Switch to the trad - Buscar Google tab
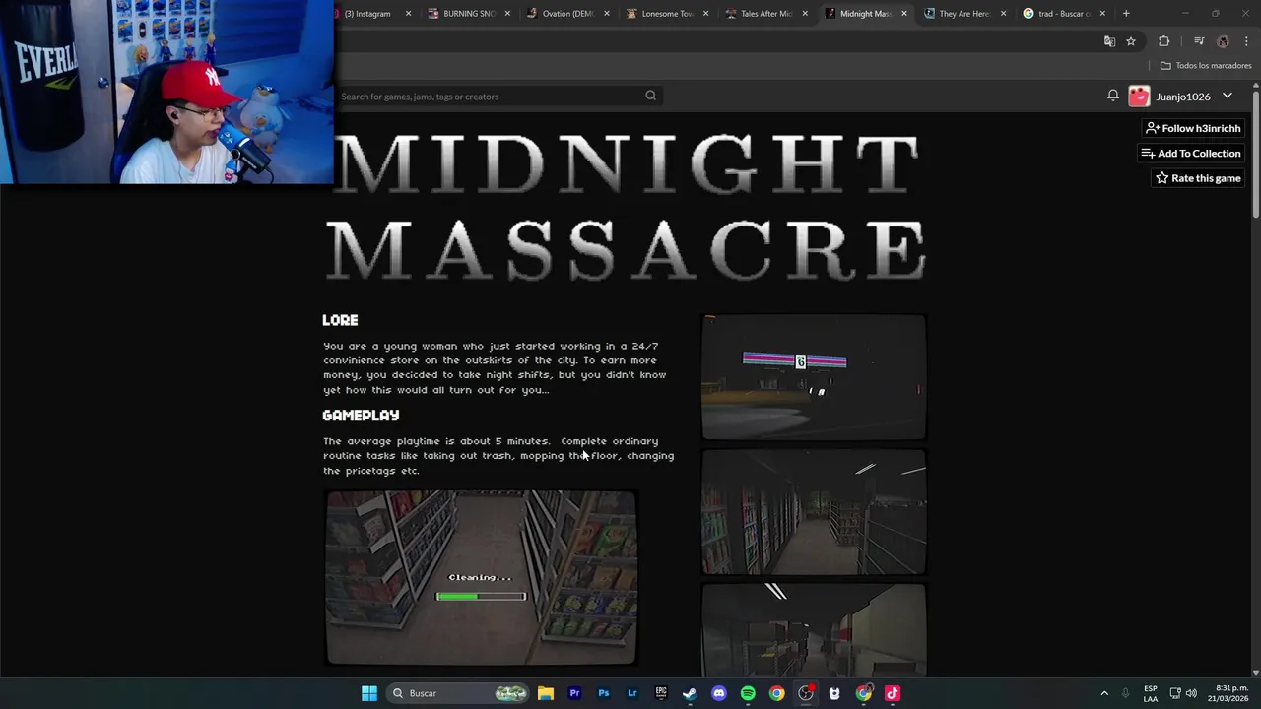1261x709 pixels. 1062,14
